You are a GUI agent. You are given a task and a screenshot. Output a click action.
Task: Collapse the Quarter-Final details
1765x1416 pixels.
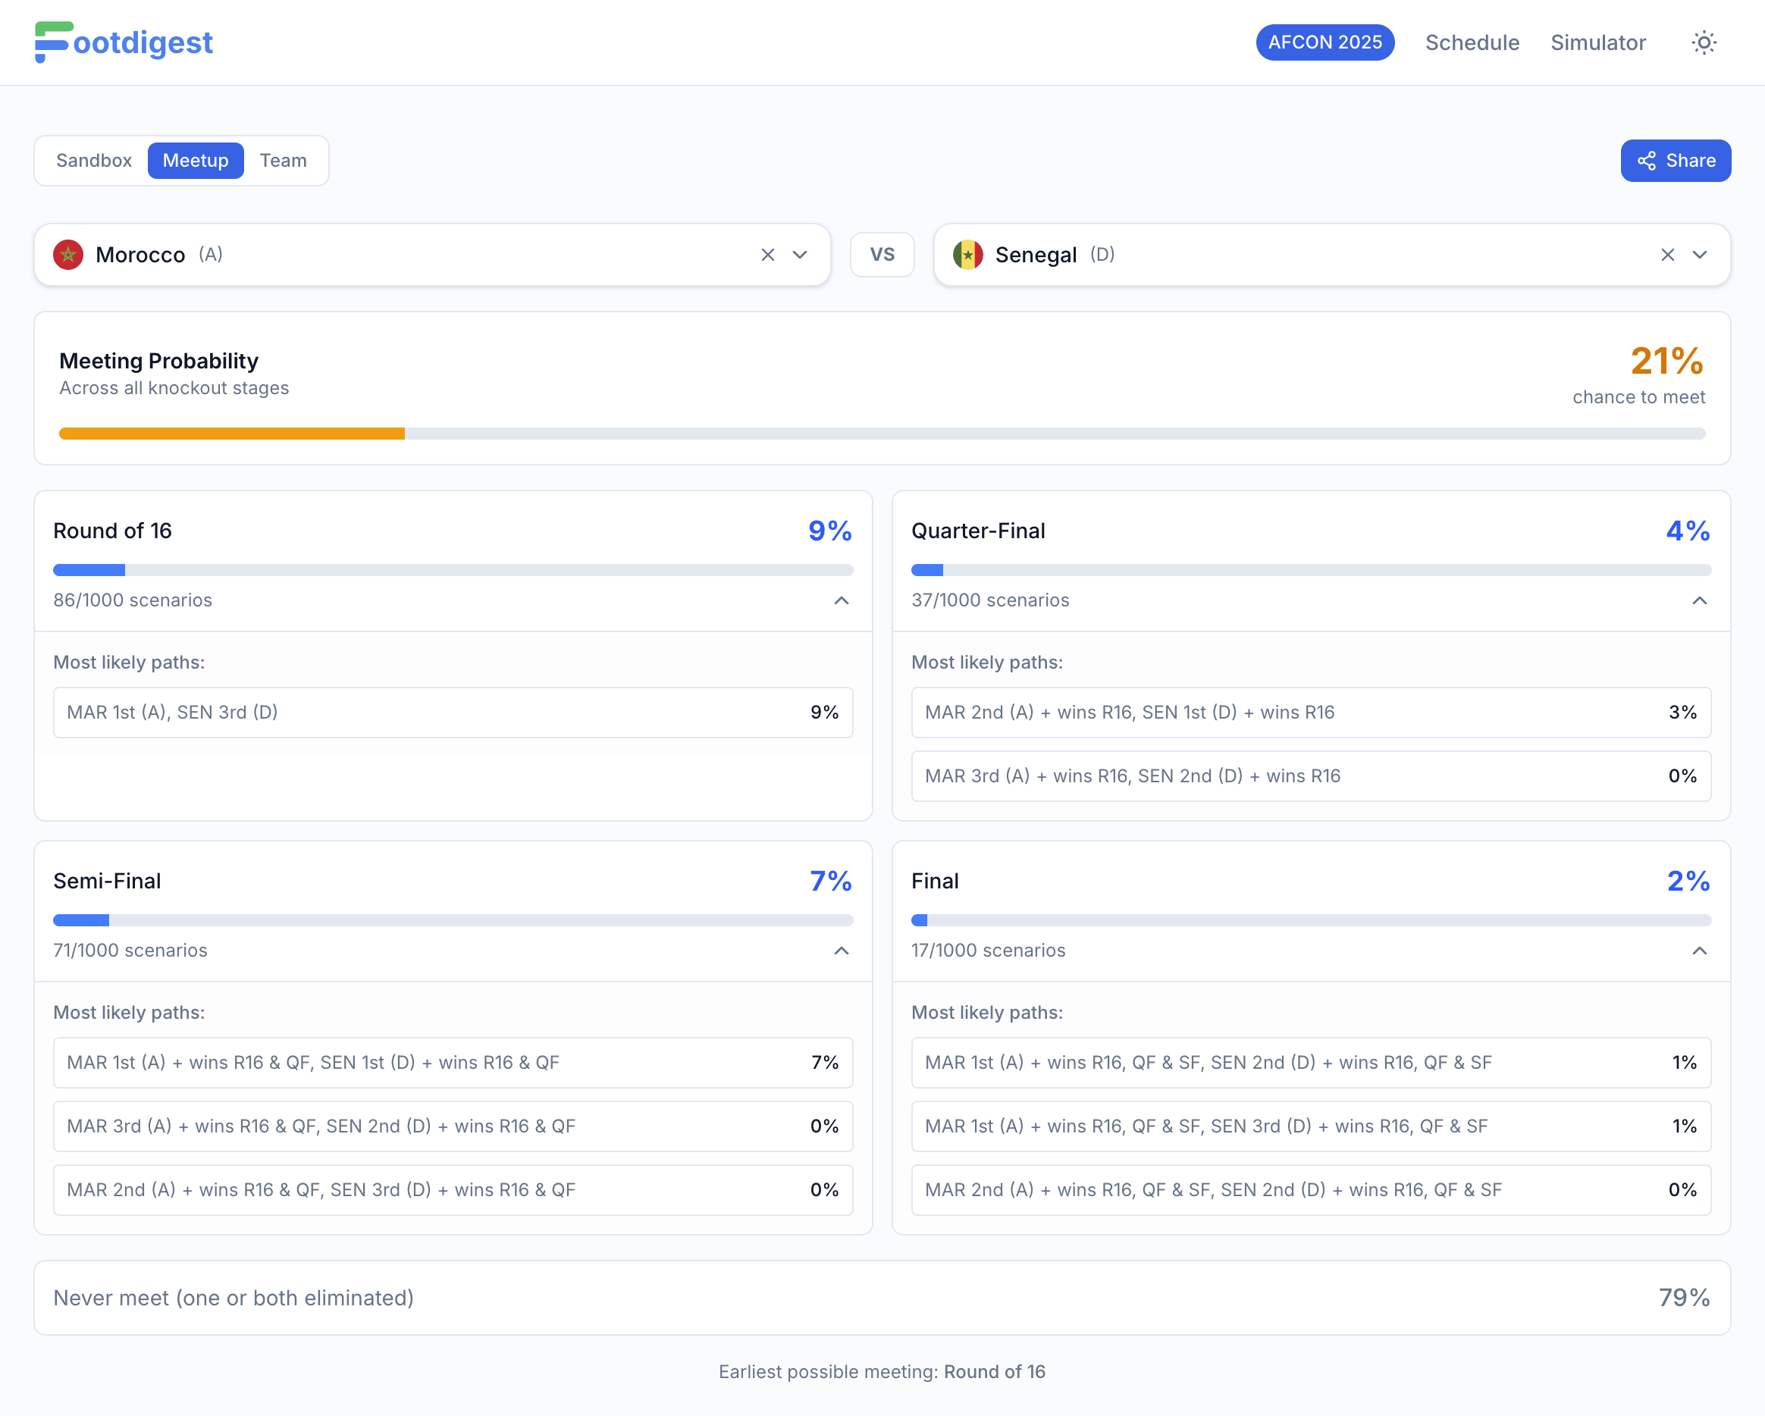coord(1701,601)
